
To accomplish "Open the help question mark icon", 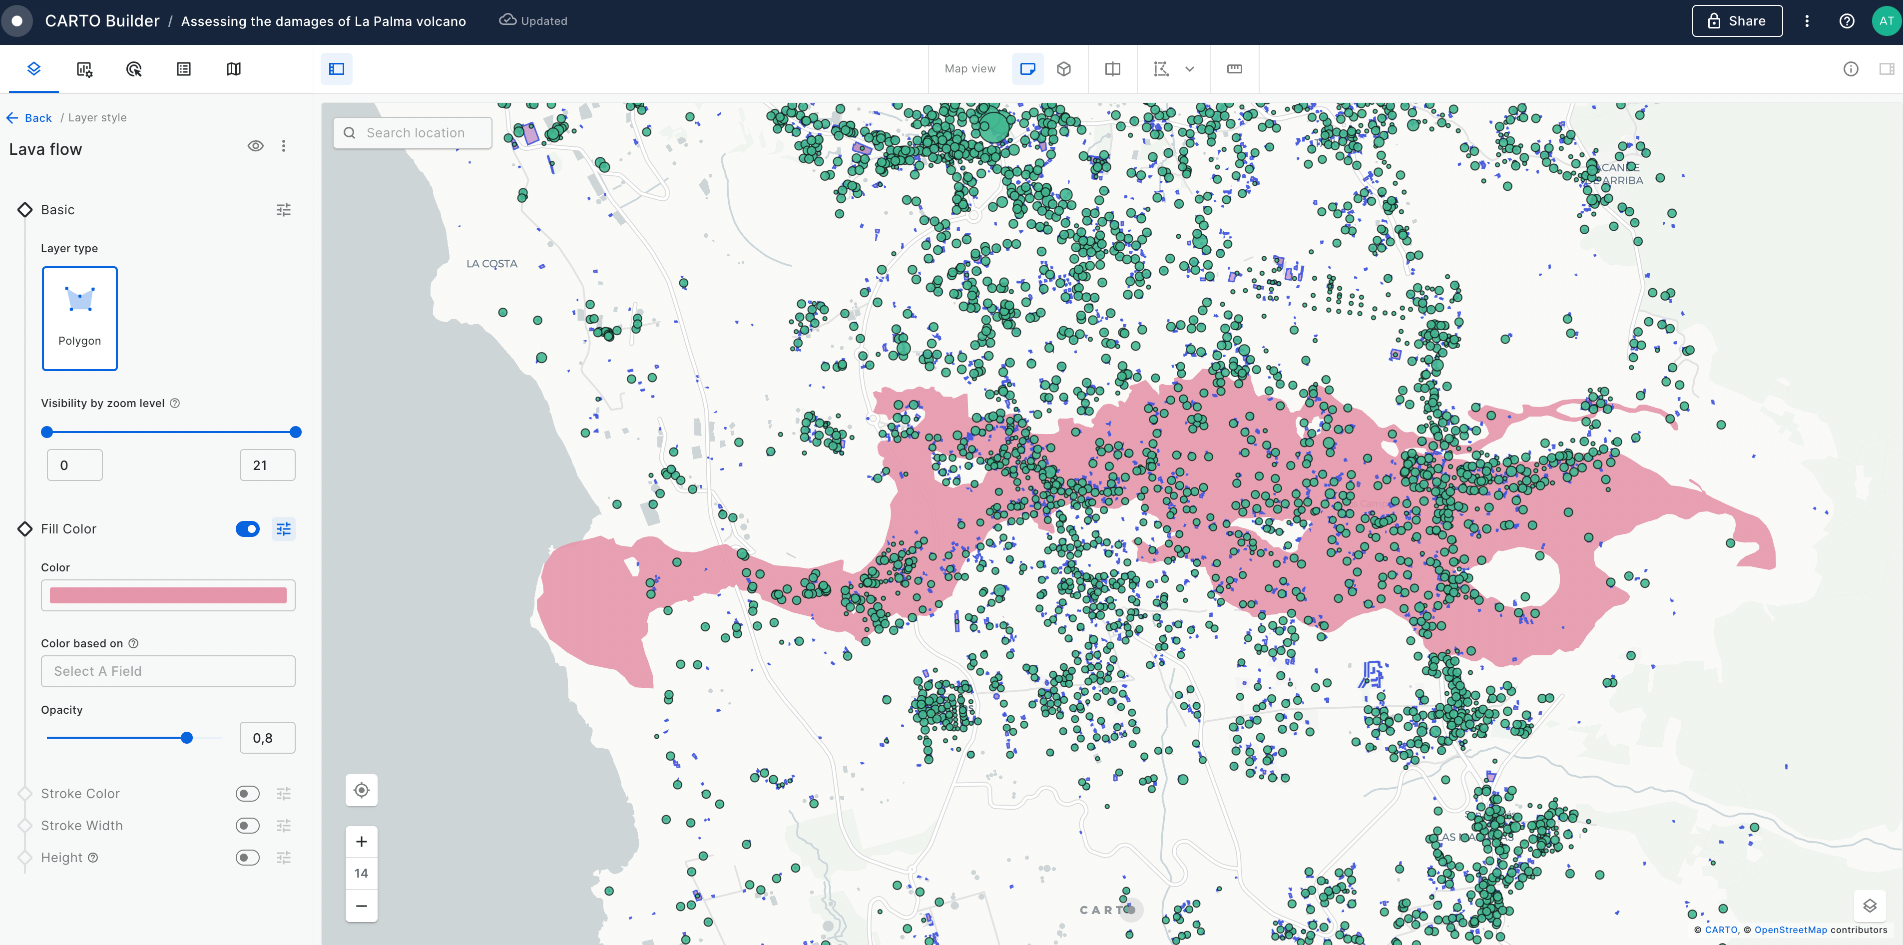I will [x=1847, y=20].
